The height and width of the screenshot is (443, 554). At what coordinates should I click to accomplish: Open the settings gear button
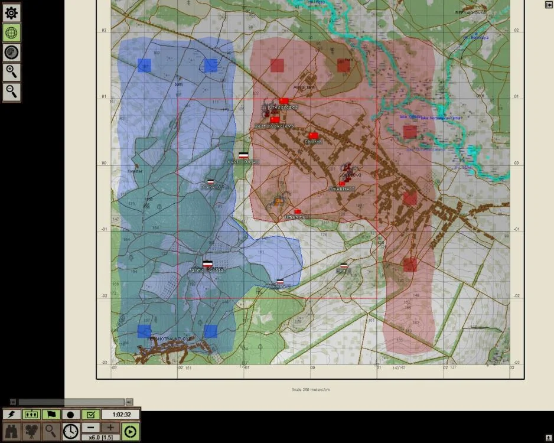tap(11, 12)
